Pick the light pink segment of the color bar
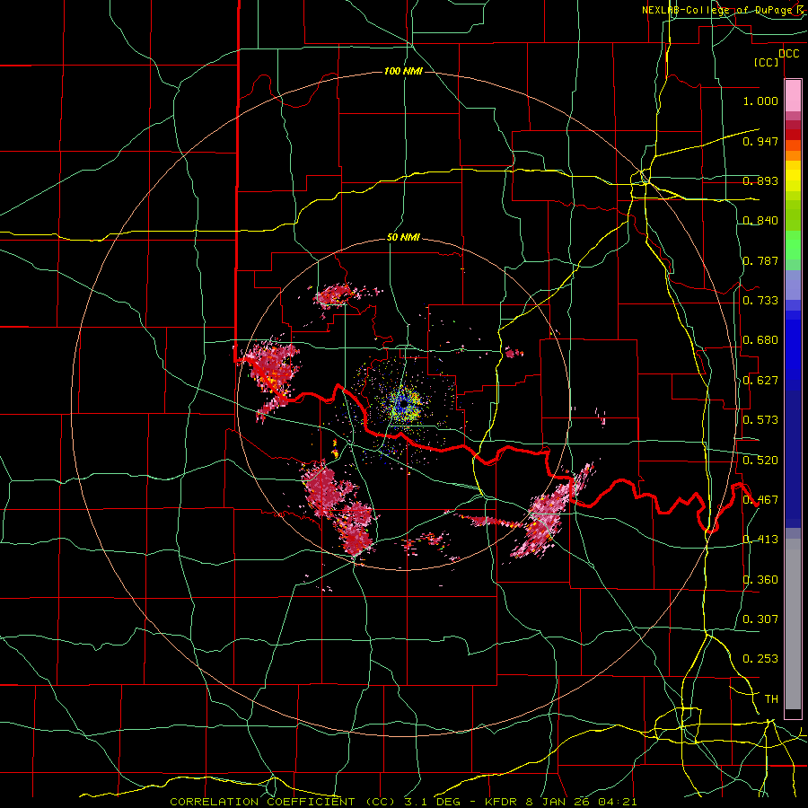Viewport: 808px width, 808px height. (793, 96)
